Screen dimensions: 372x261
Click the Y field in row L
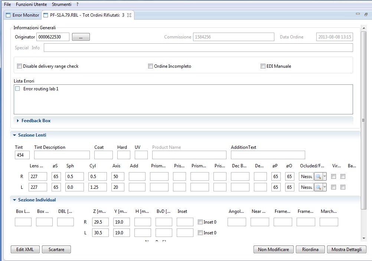tap(121, 232)
